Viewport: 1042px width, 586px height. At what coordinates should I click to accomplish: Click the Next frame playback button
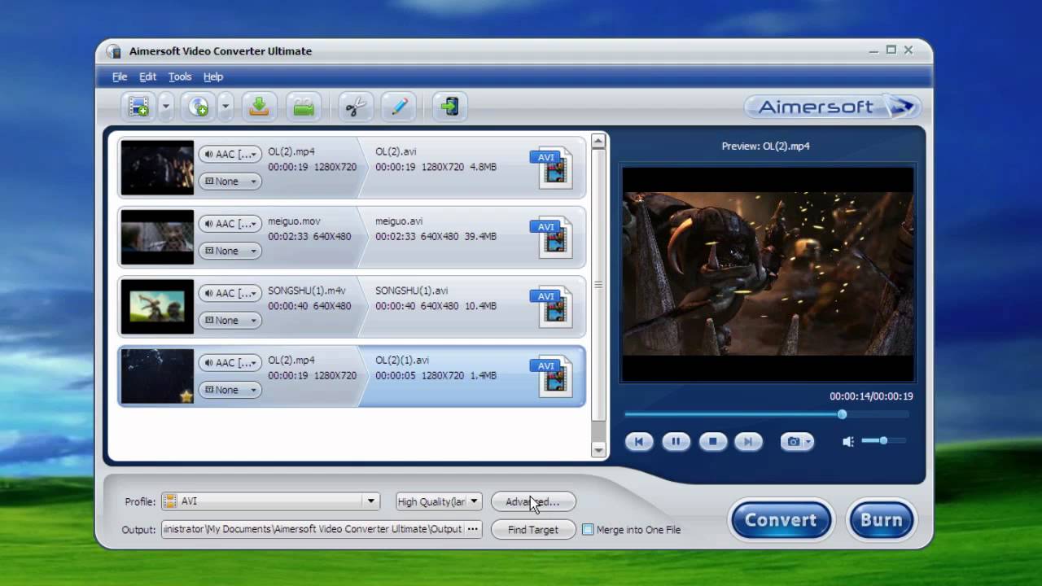(748, 442)
